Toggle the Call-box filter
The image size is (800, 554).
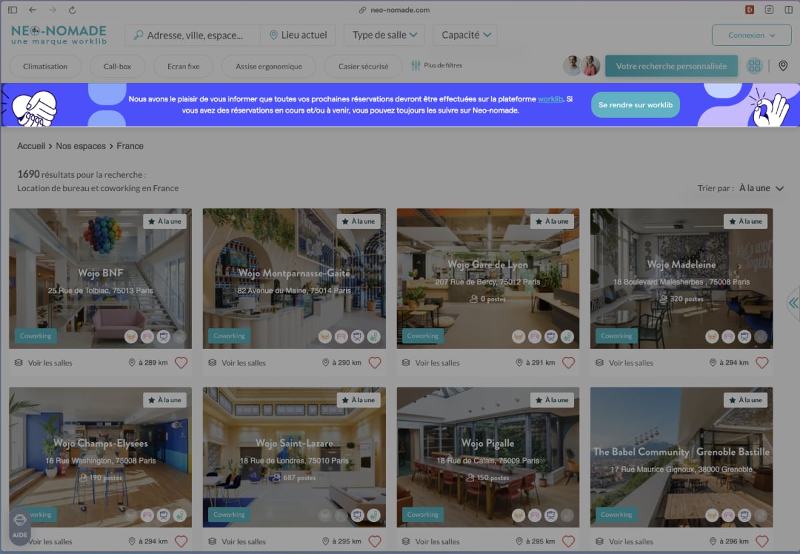pyautogui.click(x=117, y=67)
